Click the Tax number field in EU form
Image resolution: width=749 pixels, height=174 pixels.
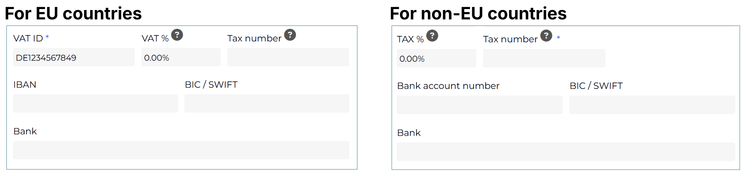point(288,57)
